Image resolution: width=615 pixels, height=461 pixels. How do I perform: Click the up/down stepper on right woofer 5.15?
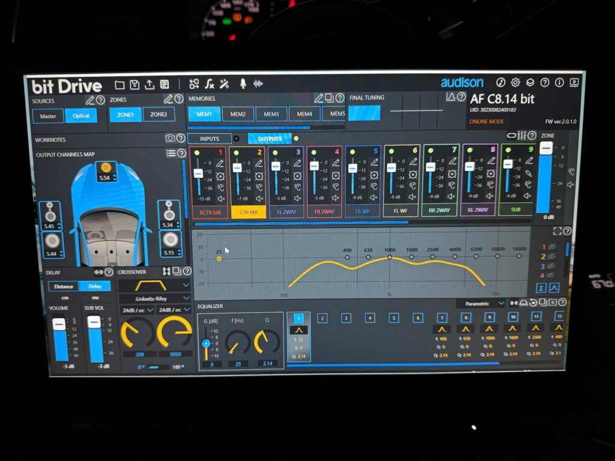pyautogui.click(x=179, y=253)
